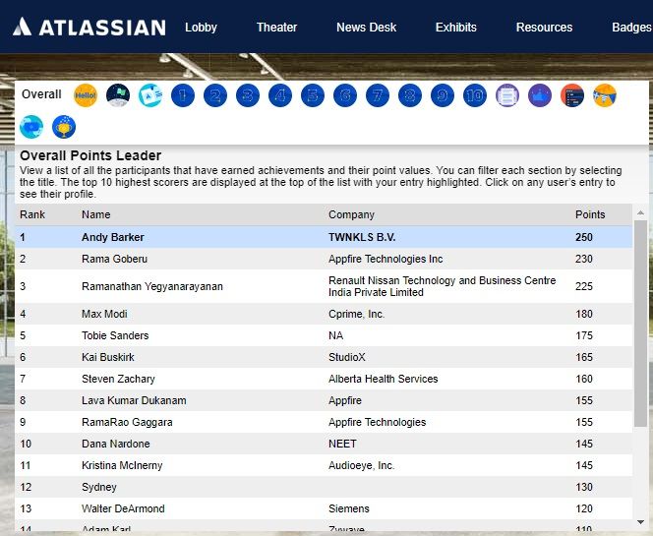The image size is (653, 536).
Task: Open the Badges menu item
Action: [631, 28]
